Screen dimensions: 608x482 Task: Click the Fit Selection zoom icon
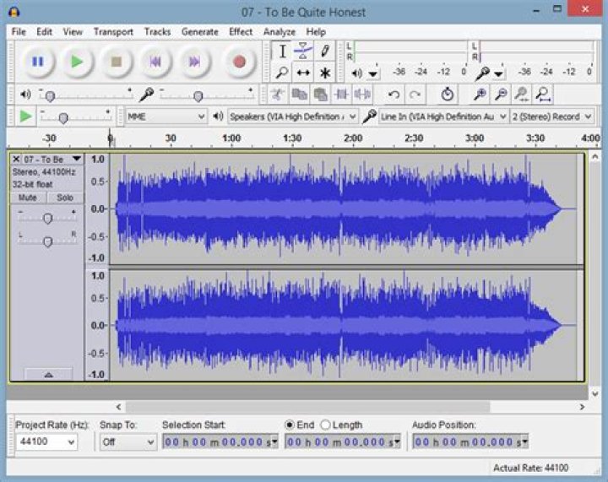(522, 95)
